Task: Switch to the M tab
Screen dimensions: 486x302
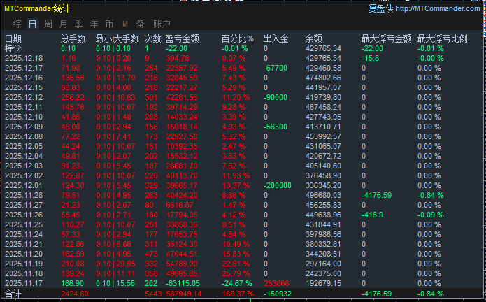Action: coord(125,24)
